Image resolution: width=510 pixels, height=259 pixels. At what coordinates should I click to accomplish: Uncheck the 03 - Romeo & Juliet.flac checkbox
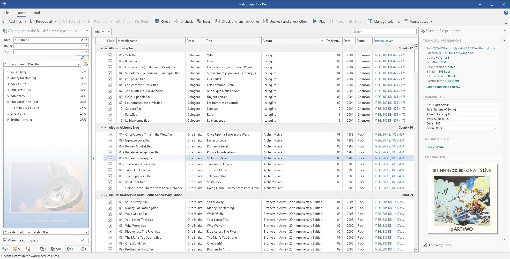pyautogui.click(x=110, y=146)
